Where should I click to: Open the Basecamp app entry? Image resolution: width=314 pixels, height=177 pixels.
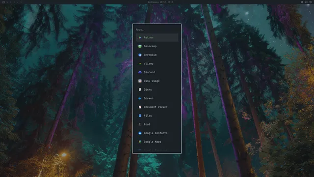pyautogui.click(x=157, y=46)
